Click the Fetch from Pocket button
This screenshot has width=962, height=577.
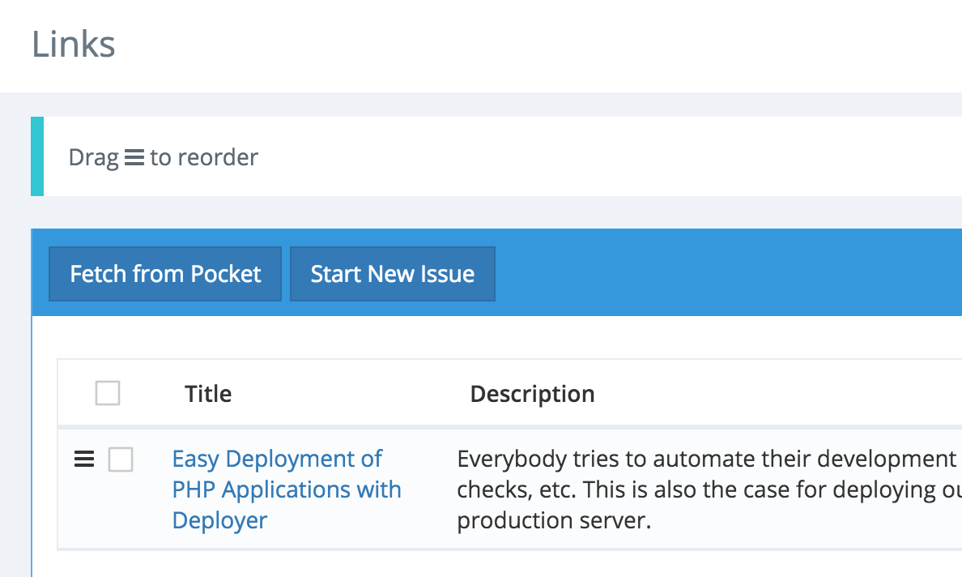(x=165, y=274)
